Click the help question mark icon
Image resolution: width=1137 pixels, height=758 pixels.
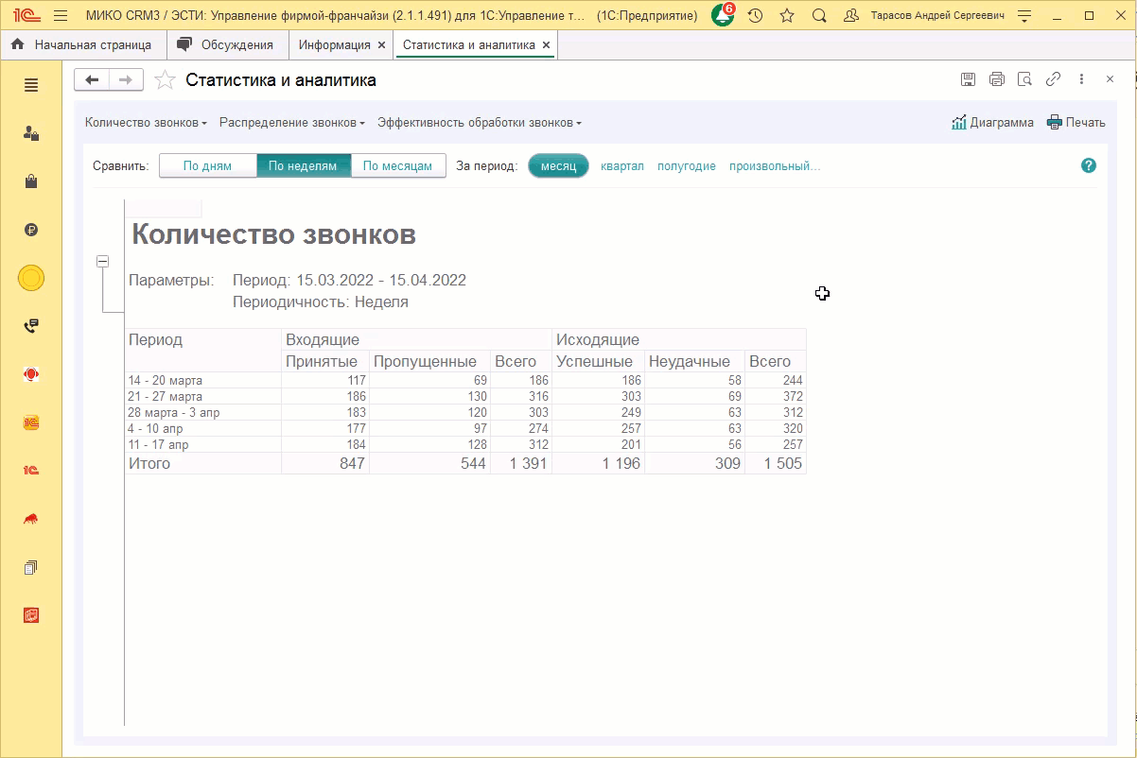(1089, 165)
